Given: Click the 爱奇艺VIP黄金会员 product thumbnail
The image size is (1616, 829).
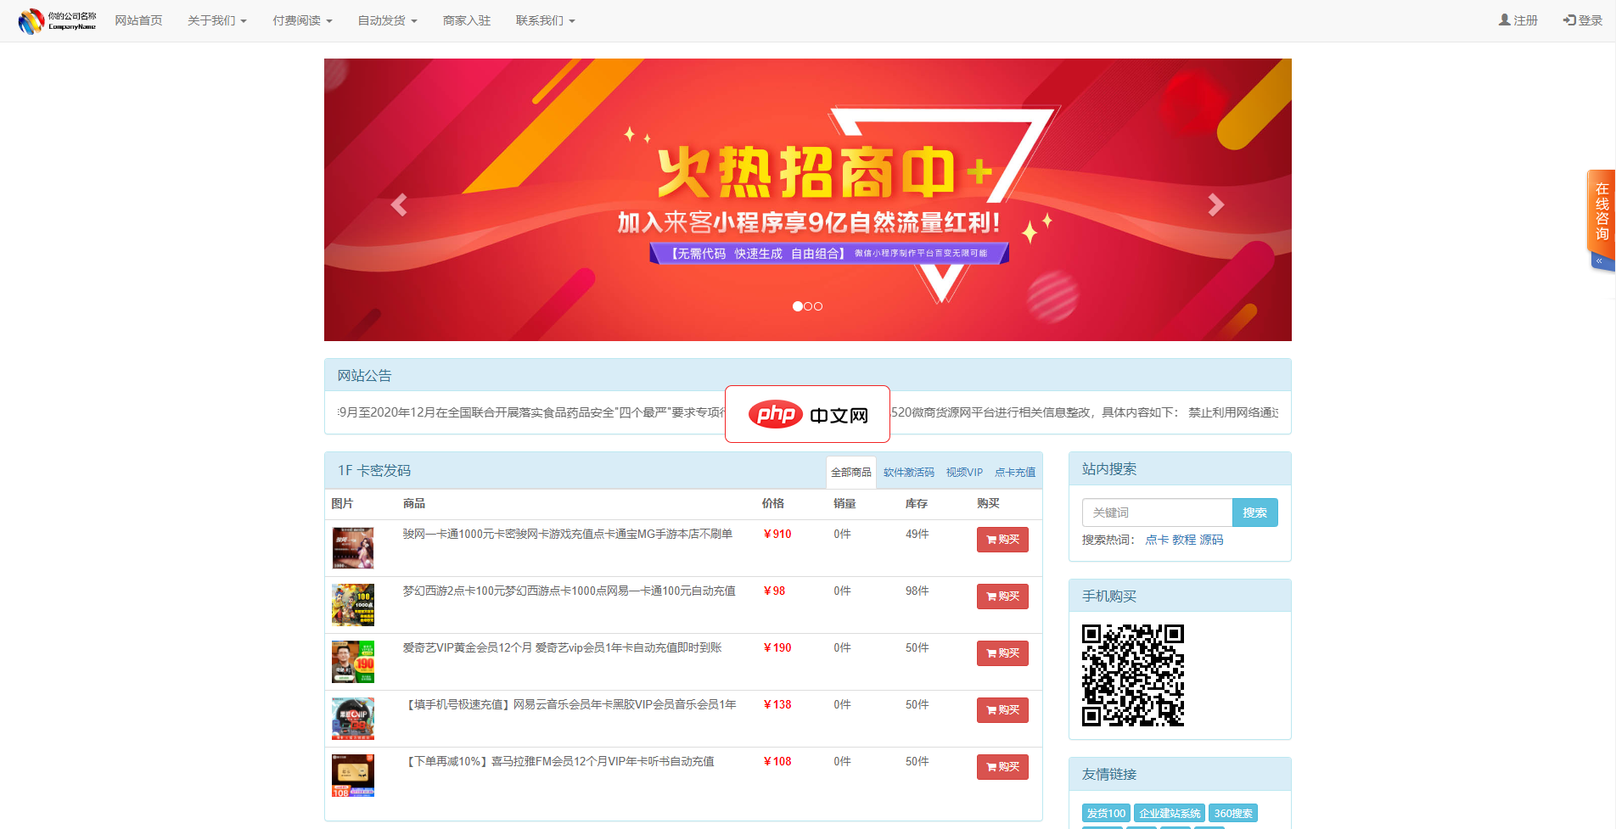Looking at the screenshot, I should click(x=352, y=662).
